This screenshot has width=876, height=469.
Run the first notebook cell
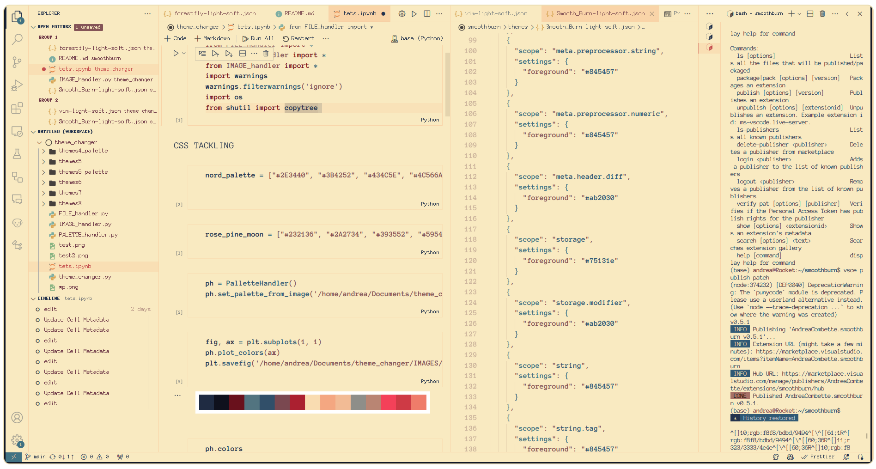pyautogui.click(x=176, y=54)
